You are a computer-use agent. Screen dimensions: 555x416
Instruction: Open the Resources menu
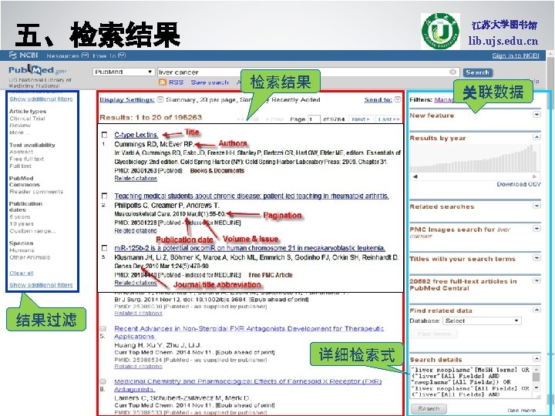(x=67, y=55)
